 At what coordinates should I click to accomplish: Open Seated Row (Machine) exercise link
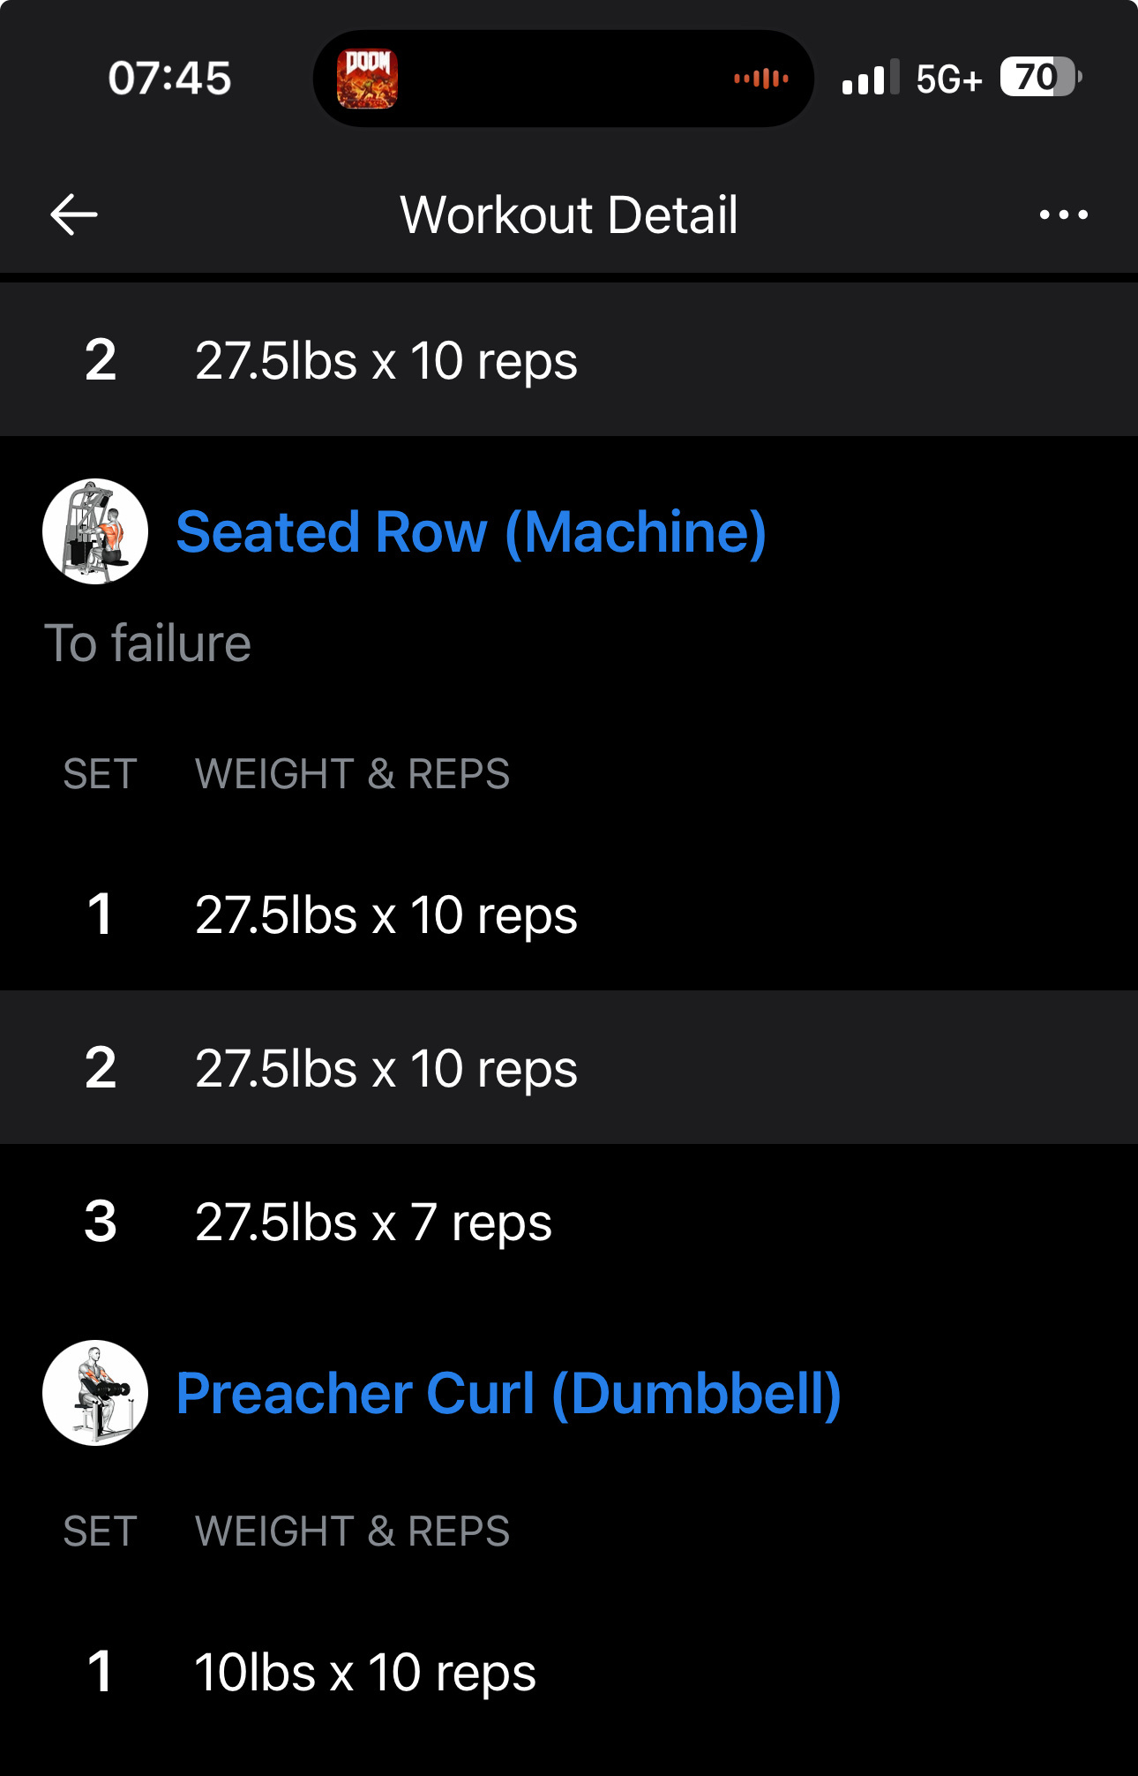471,532
